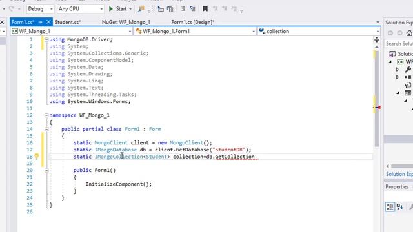Click the Redo toolbar icon
Image resolution: width=413 pixels, height=232 pixels.
pyautogui.click(x=12, y=9)
